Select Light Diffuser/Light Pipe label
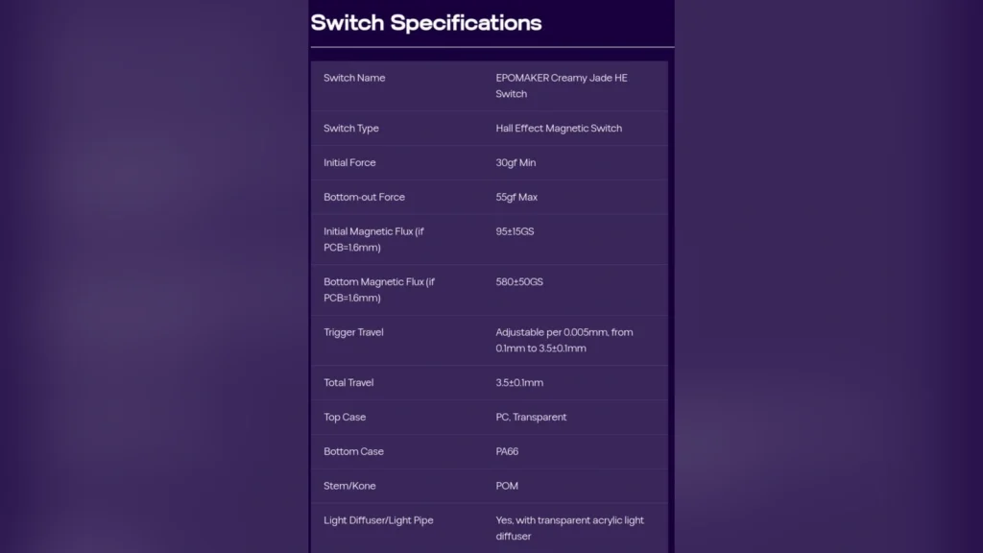 pyautogui.click(x=378, y=520)
